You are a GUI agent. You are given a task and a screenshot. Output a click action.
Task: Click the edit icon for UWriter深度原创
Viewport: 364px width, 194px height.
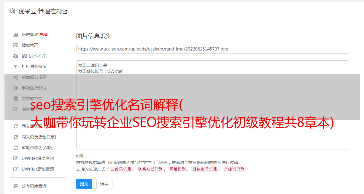coord(16,158)
